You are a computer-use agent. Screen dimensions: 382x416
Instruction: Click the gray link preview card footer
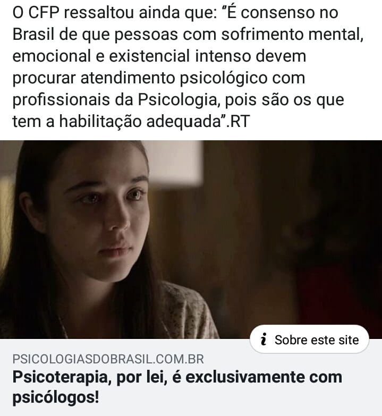(x=191, y=377)
